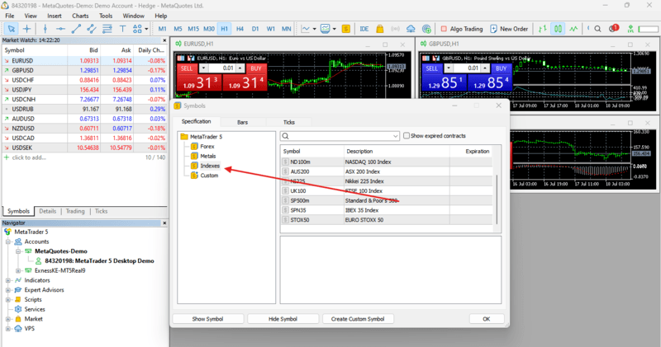Open the Symbols dollar icon in toolbar
This screenshot has width=661, height=347.
(346, 29)
